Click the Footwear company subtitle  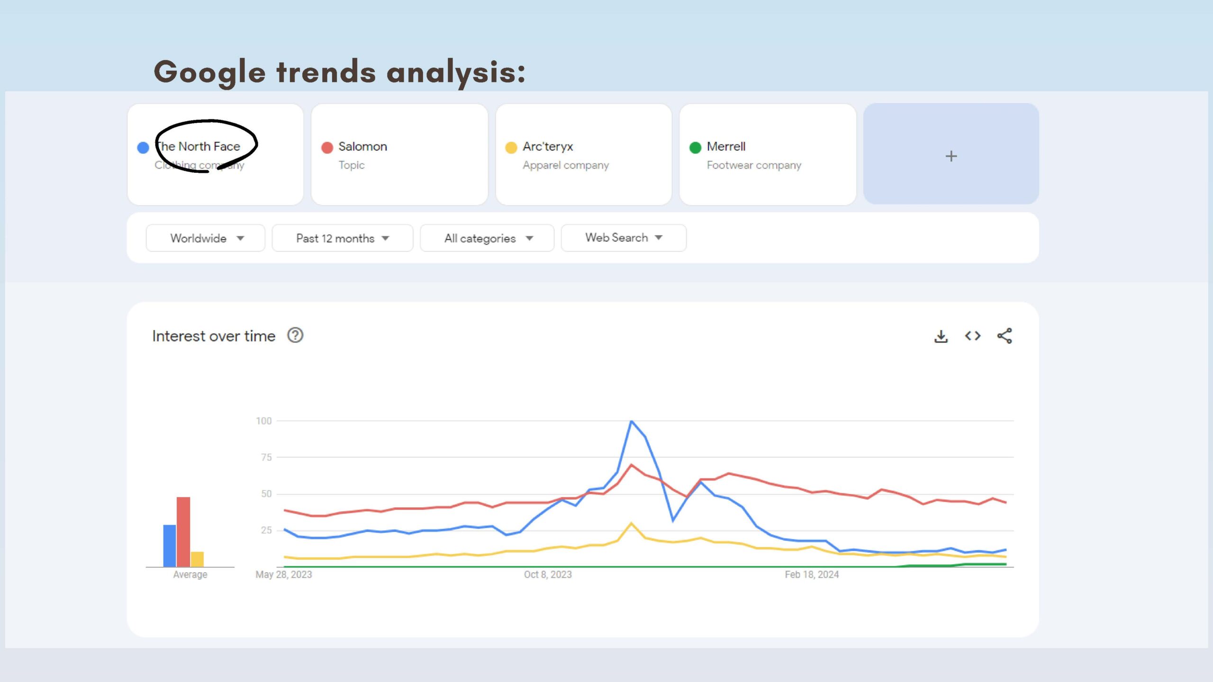coord(754,165)
